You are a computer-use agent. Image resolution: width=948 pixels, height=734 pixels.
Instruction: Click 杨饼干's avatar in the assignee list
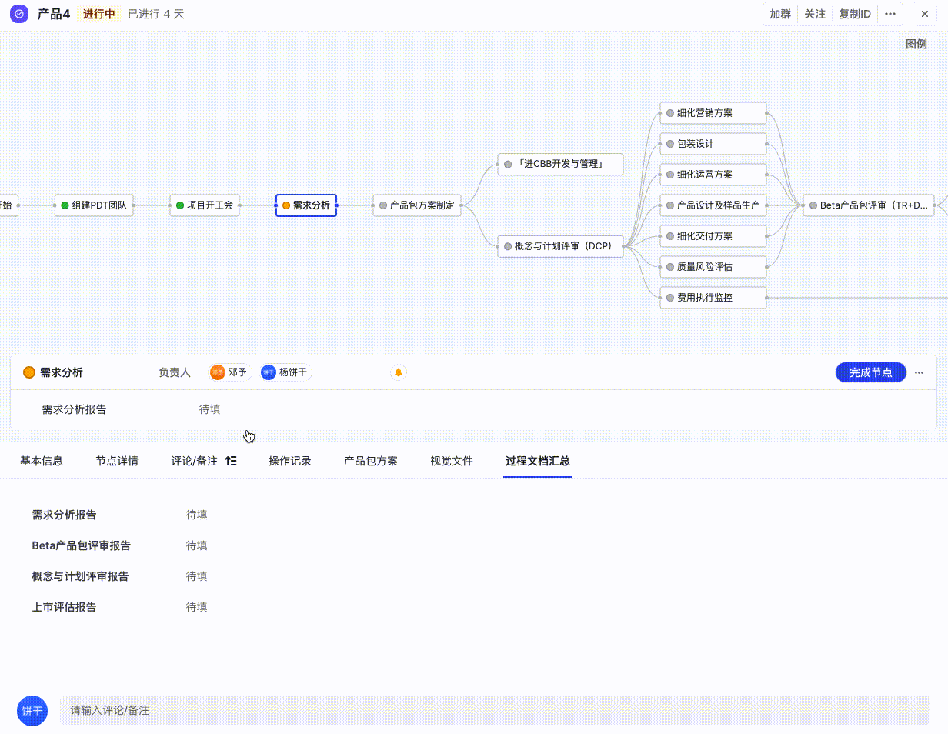269,372
